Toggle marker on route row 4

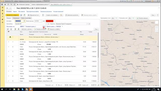click(9, 57)
